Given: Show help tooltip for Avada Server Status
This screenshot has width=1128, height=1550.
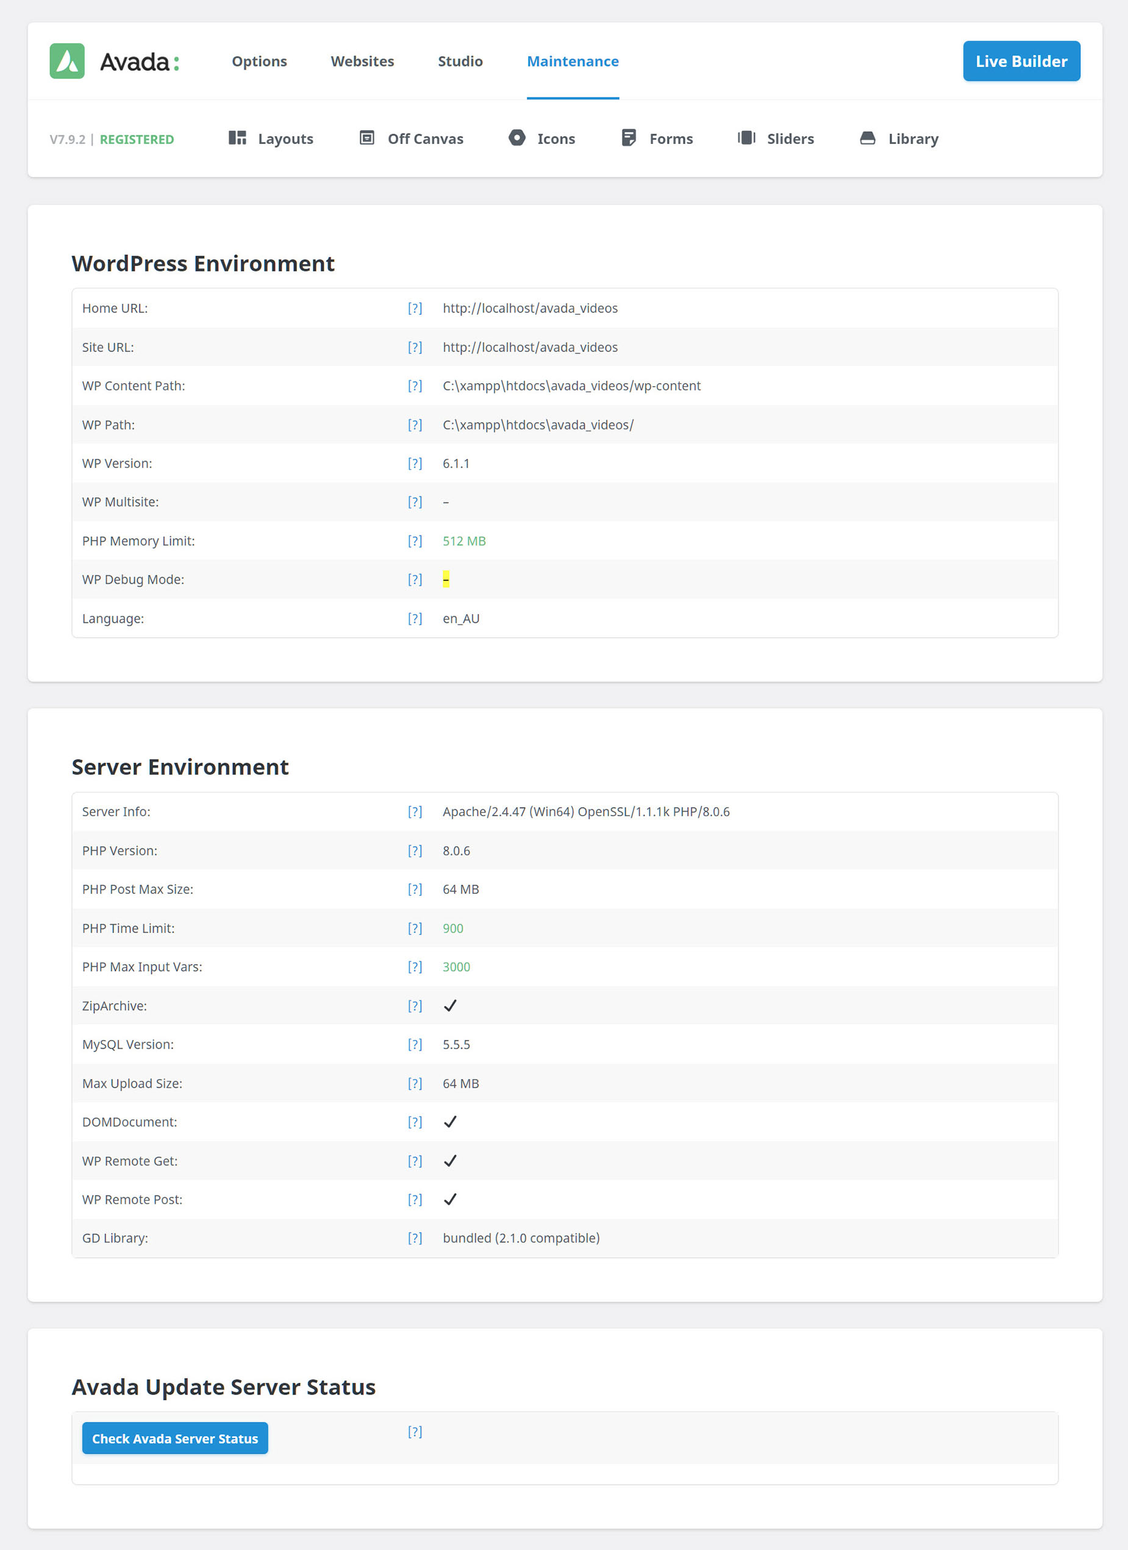Looking at the screenshot, I should 415,1432.
